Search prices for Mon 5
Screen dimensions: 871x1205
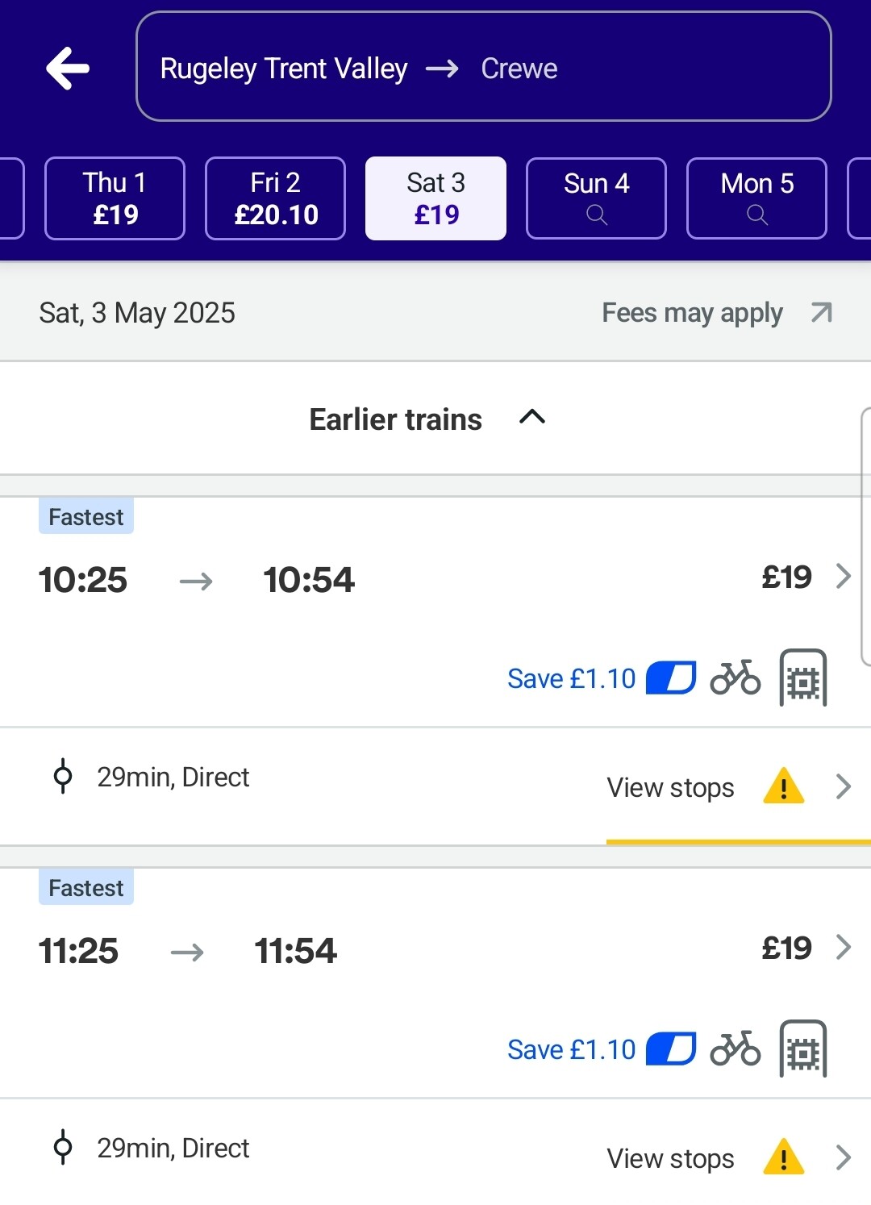(x=756, y=198)
